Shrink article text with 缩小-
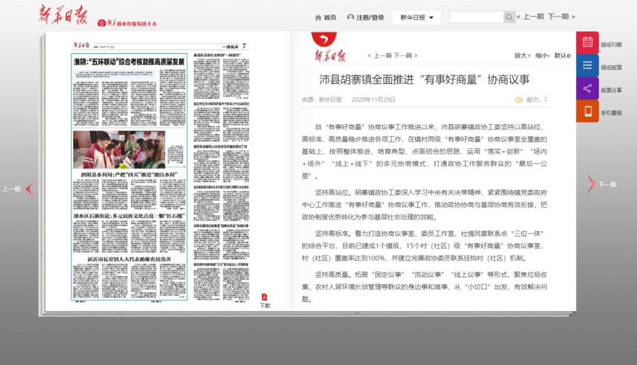 [x=543, y=55]
